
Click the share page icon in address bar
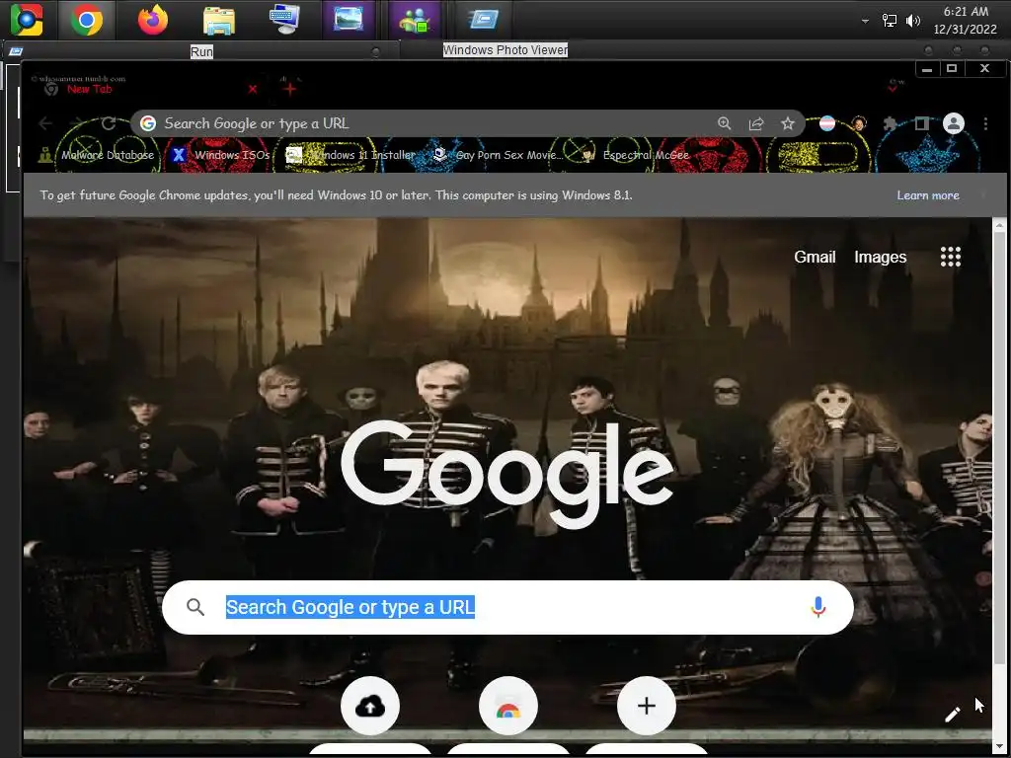755,123
